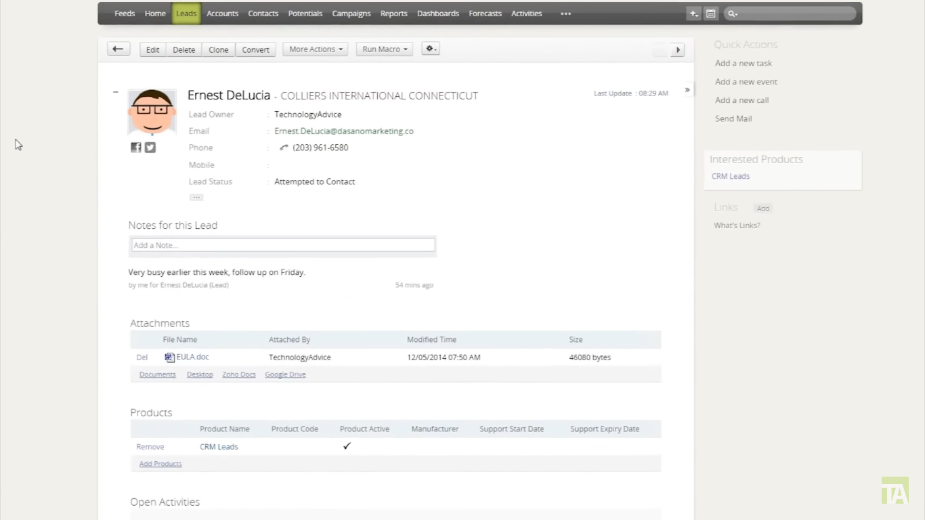Screen dimensions: 925x520
Task: Open the Dashboards tab
Action: coord(438,14)
